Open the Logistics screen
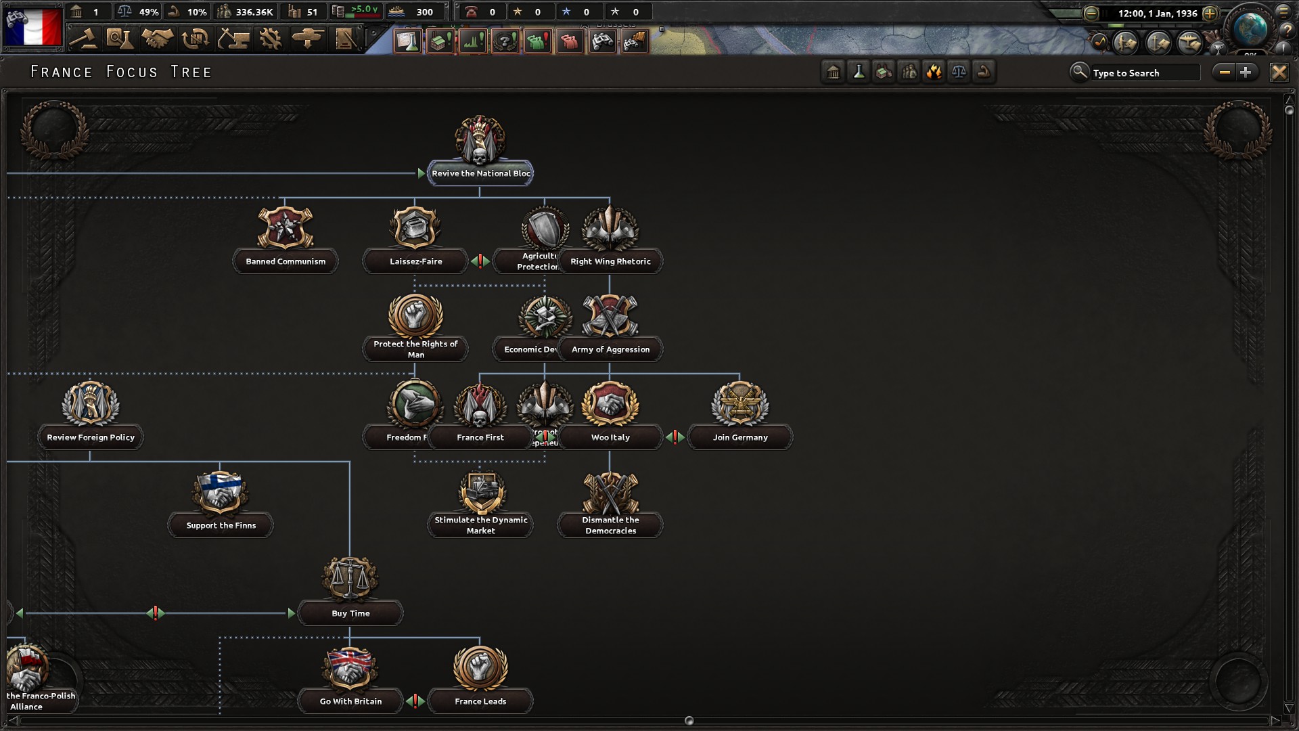The height and width of the screenshot is (731, 1299). [345, 39]
